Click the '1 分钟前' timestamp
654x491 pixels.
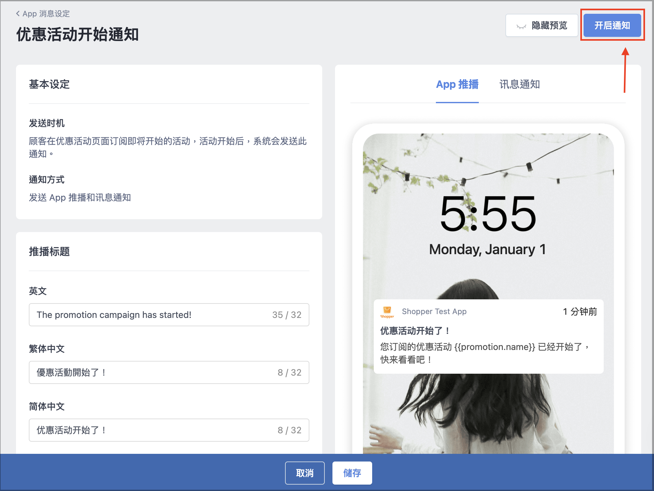point(580,312)
